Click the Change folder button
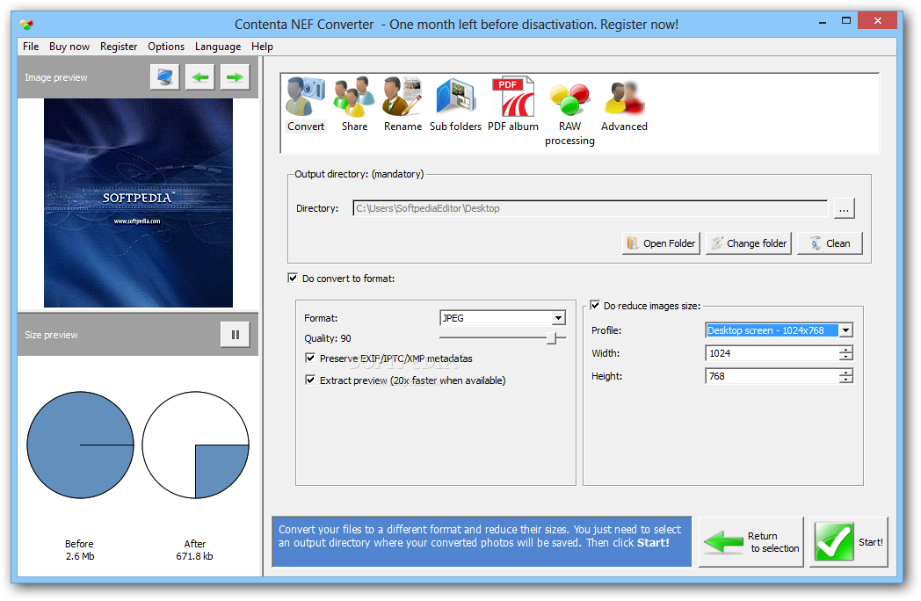The image size is (921, 601). pos(749,243)
